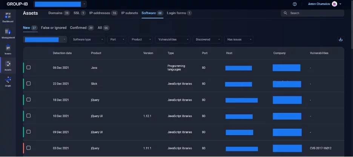Switch to the Domains tab
This screenshot has width=353, height=157.
tap(59, 13)
